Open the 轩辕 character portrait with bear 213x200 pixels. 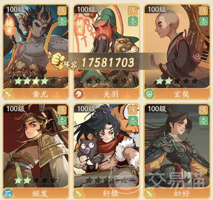[106, 146]
